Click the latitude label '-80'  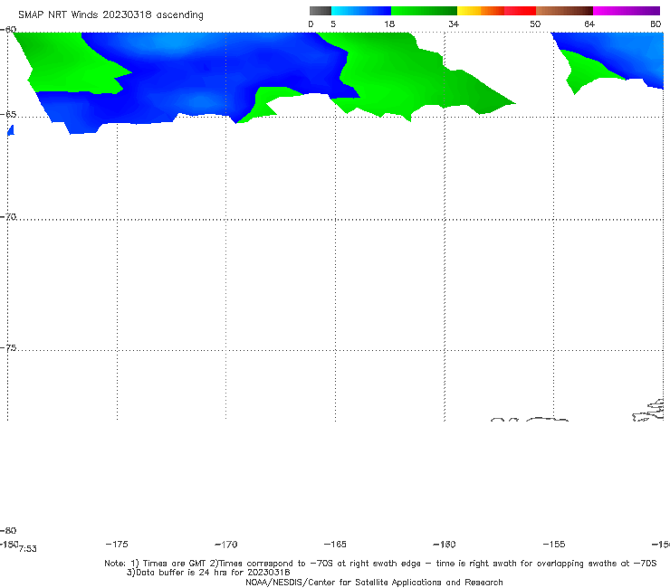[x=8, y=531]
